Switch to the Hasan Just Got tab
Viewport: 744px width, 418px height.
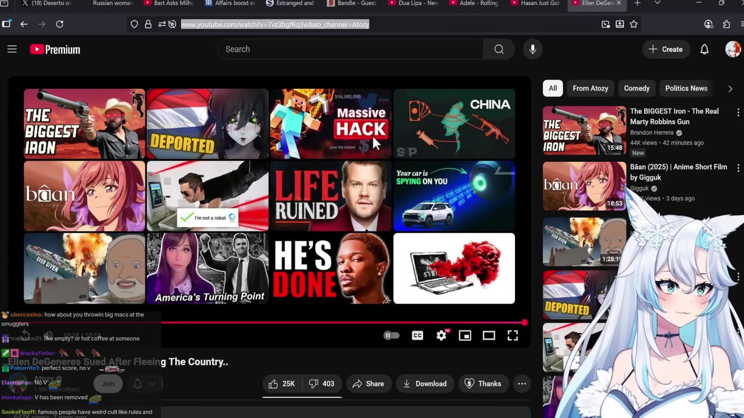(535, 3)
